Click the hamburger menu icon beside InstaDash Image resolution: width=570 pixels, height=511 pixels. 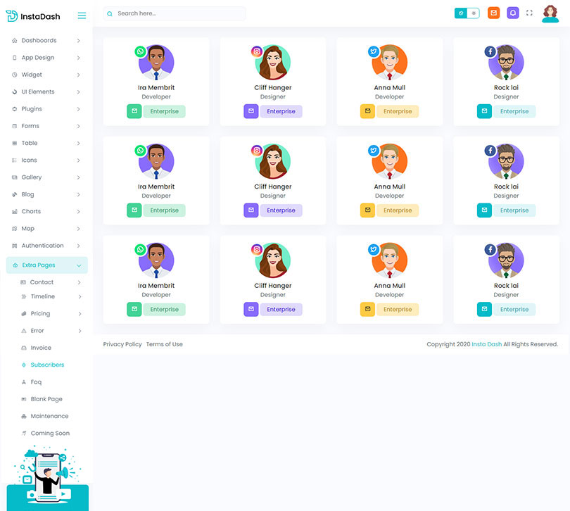pos(82,15)
